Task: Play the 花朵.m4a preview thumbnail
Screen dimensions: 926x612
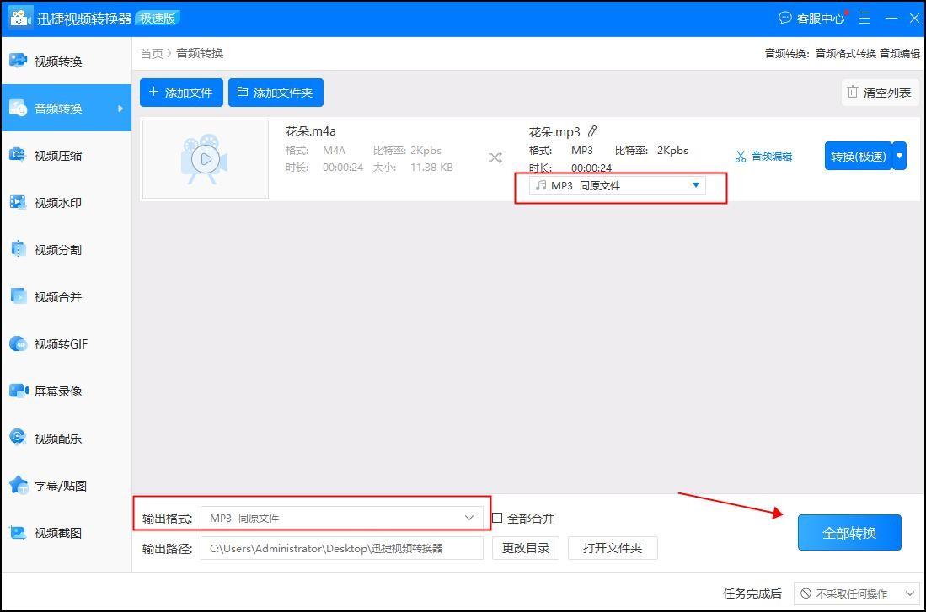Action: coord(206,159)
